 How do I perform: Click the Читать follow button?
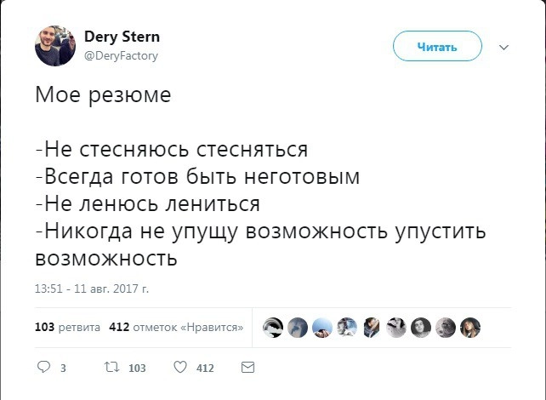click(x=437, y=47)
